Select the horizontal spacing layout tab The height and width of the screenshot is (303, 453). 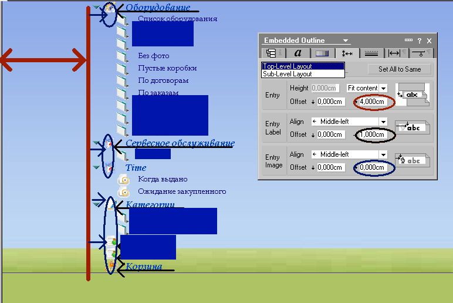pyautogui.click(x=347, y=53)
